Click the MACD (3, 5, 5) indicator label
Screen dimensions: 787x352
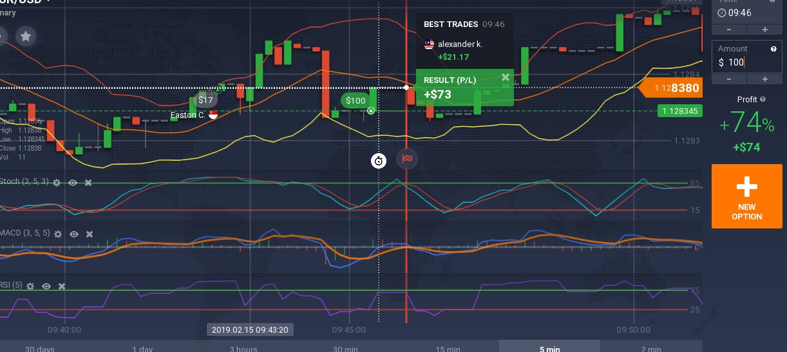point(24,234)
